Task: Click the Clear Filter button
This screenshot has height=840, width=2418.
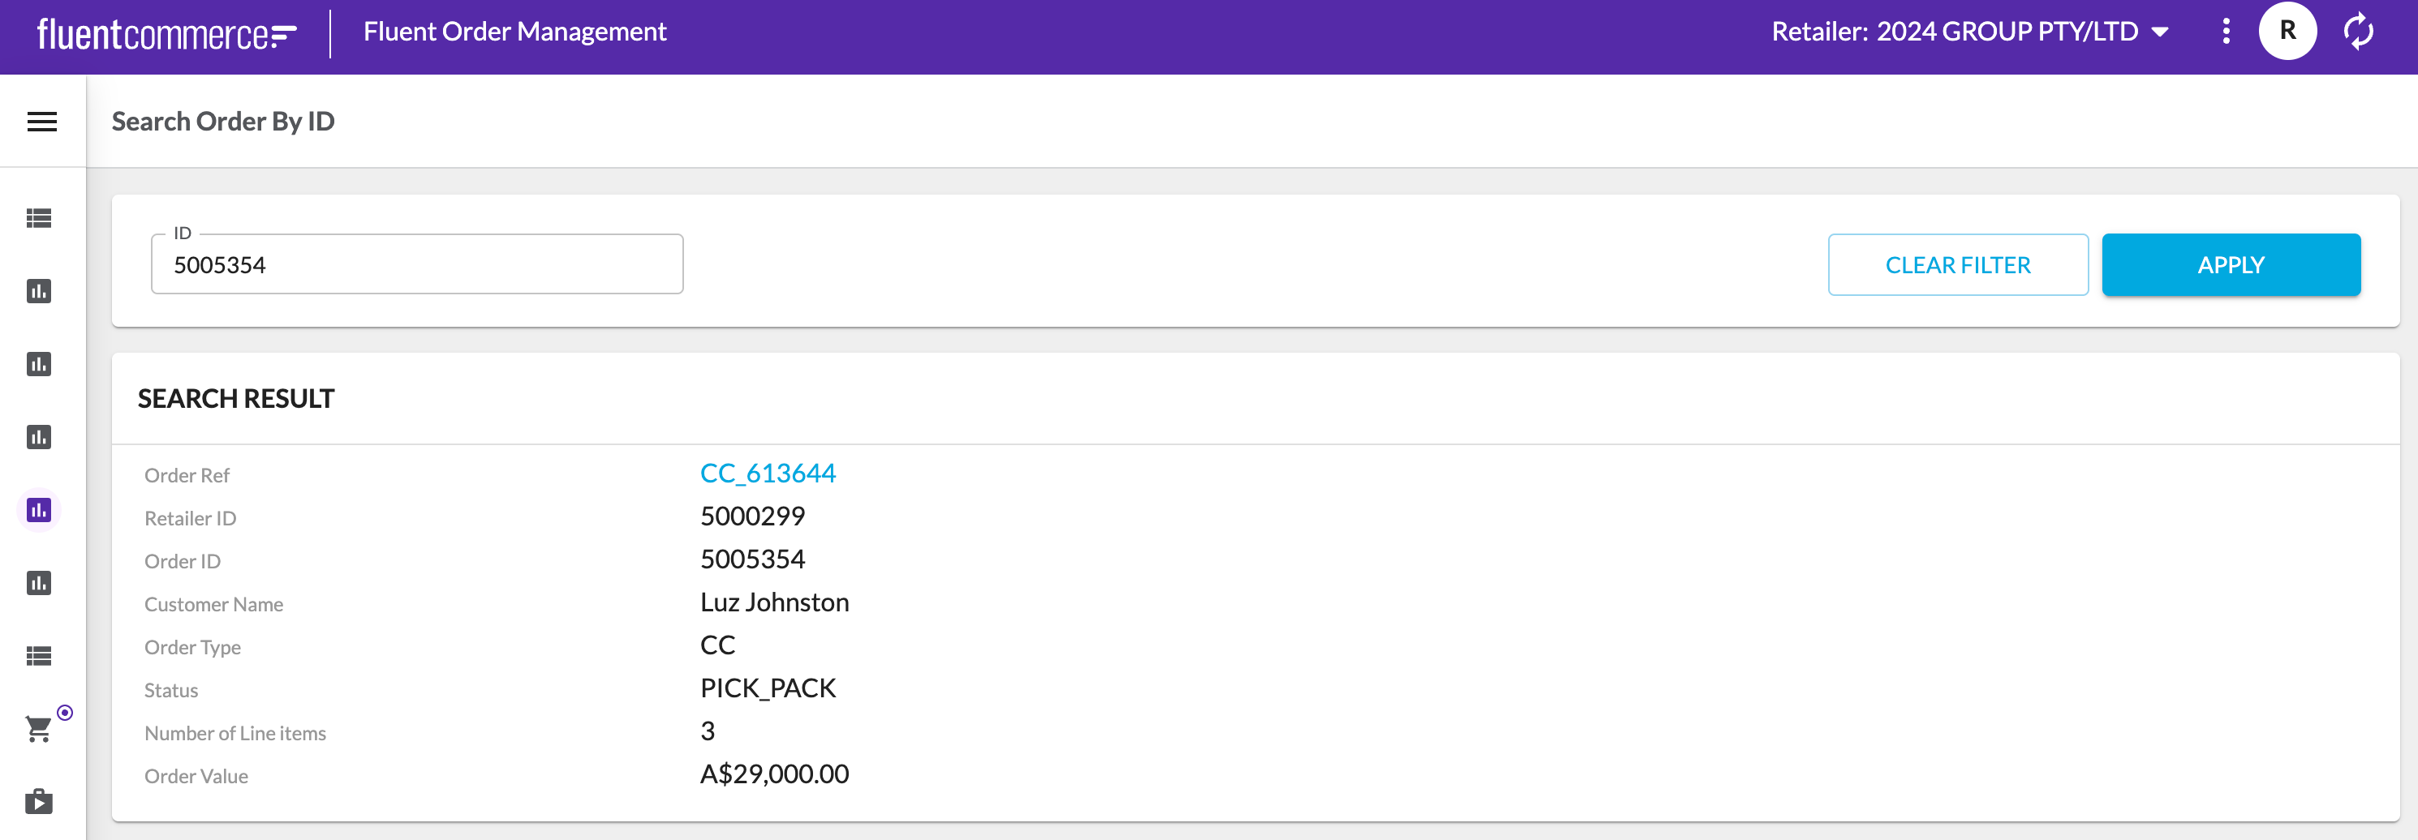Action: click(1957, 265)
